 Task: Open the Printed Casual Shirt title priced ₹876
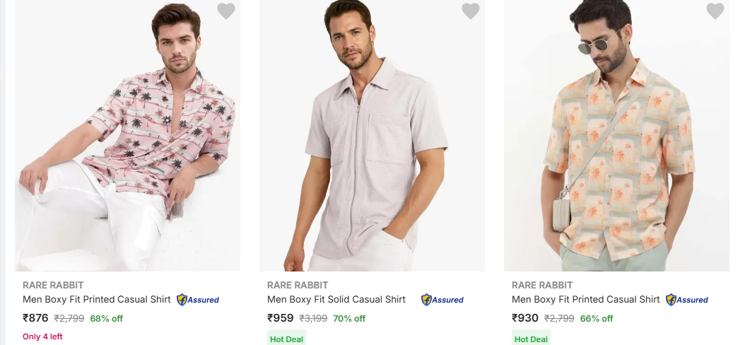(97, 299)
